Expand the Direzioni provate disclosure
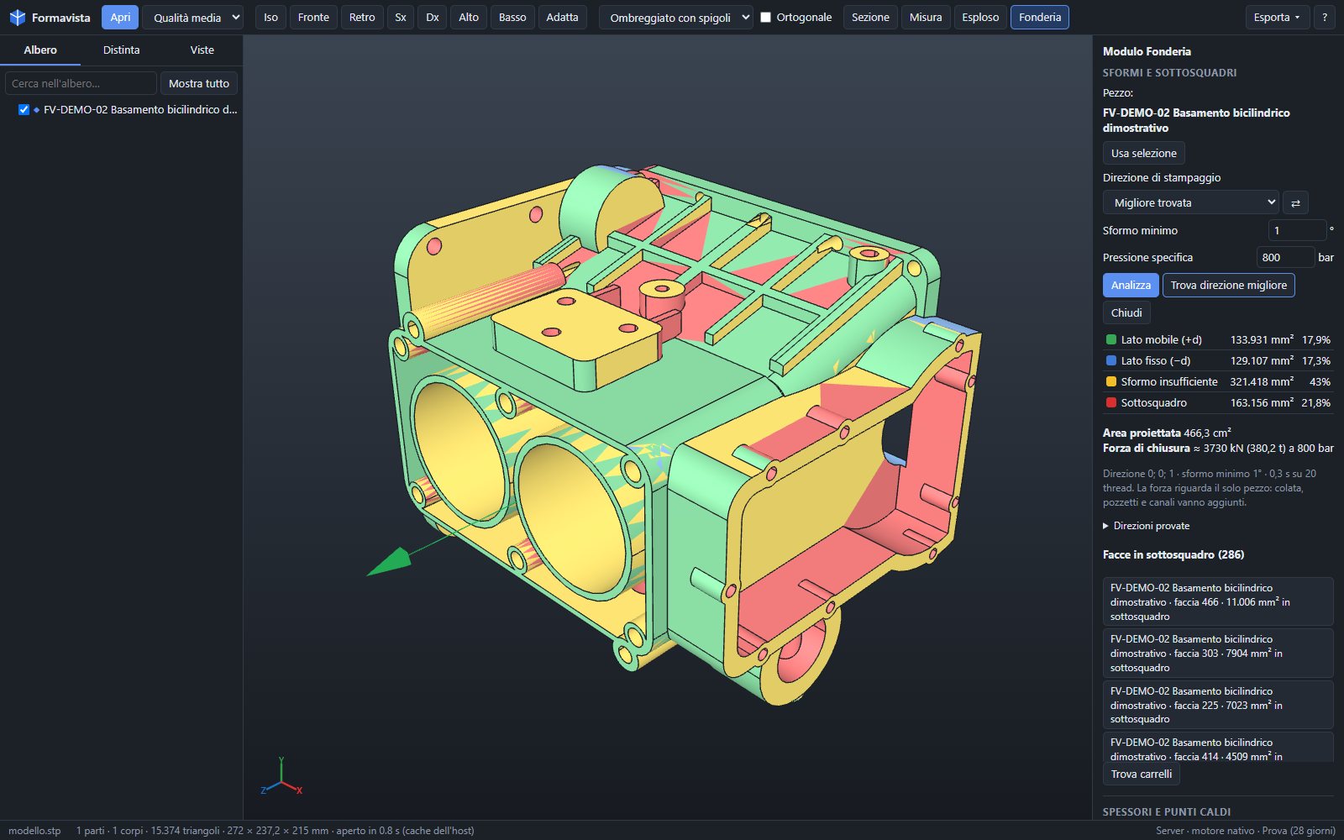1344x840 pixels. coord(1147,526)
